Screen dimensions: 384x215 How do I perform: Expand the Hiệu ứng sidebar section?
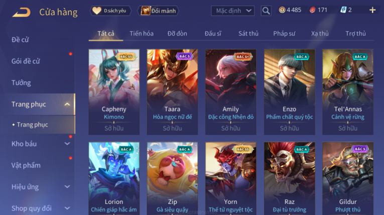pos(67,186)
